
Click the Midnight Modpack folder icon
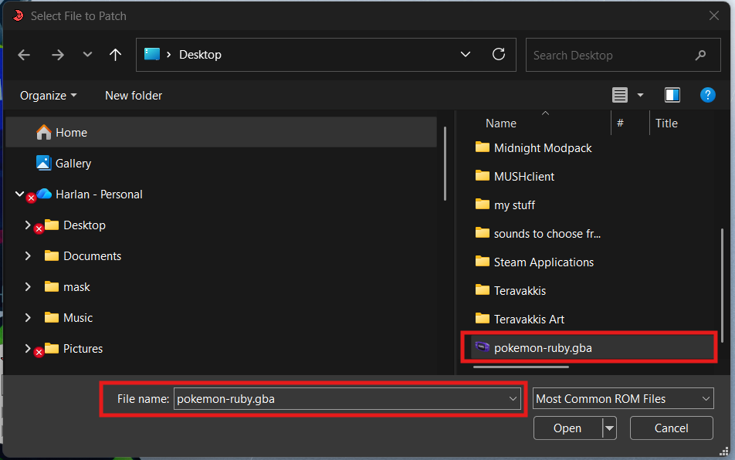[482, 147]
